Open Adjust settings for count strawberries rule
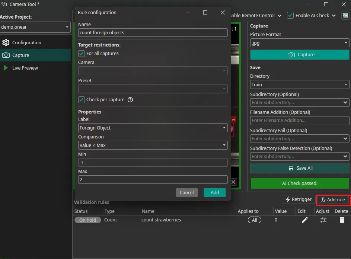Viewport: 351px width, 259px height. click(323, 220)
